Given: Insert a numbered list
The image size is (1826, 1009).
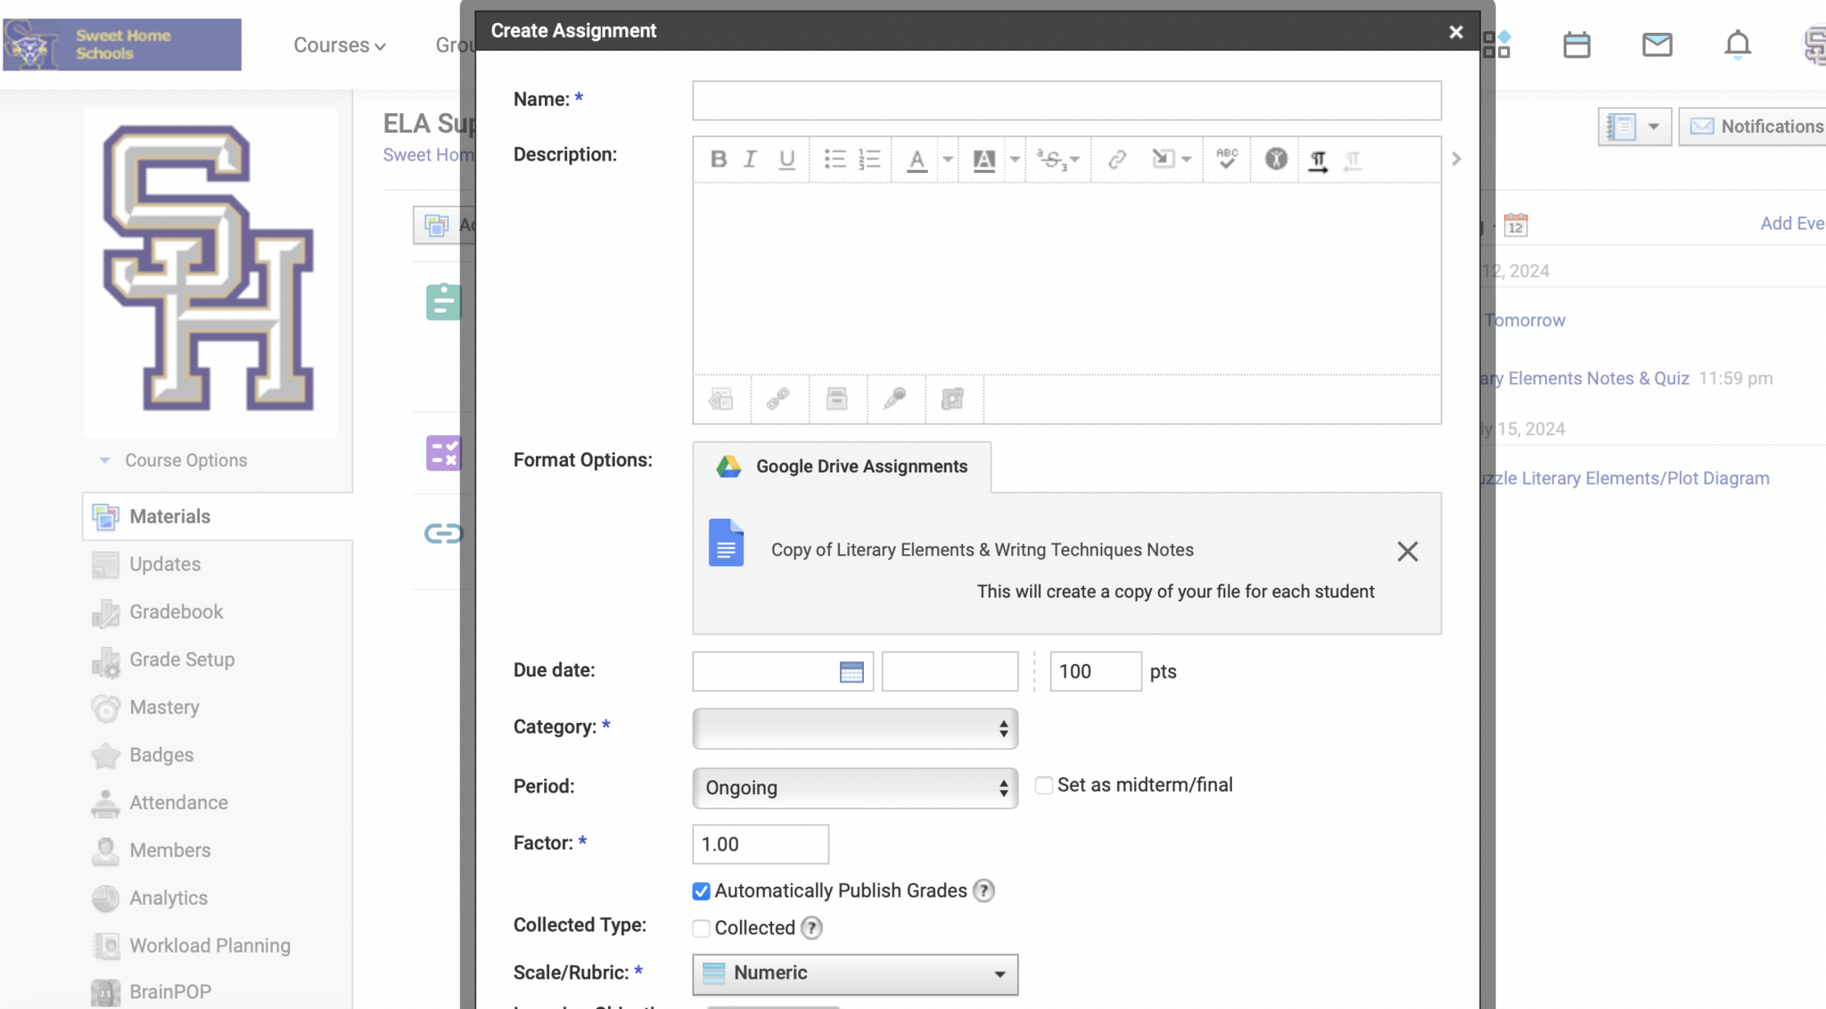Looking at the screenshot, I should click(x=869, y=160).
